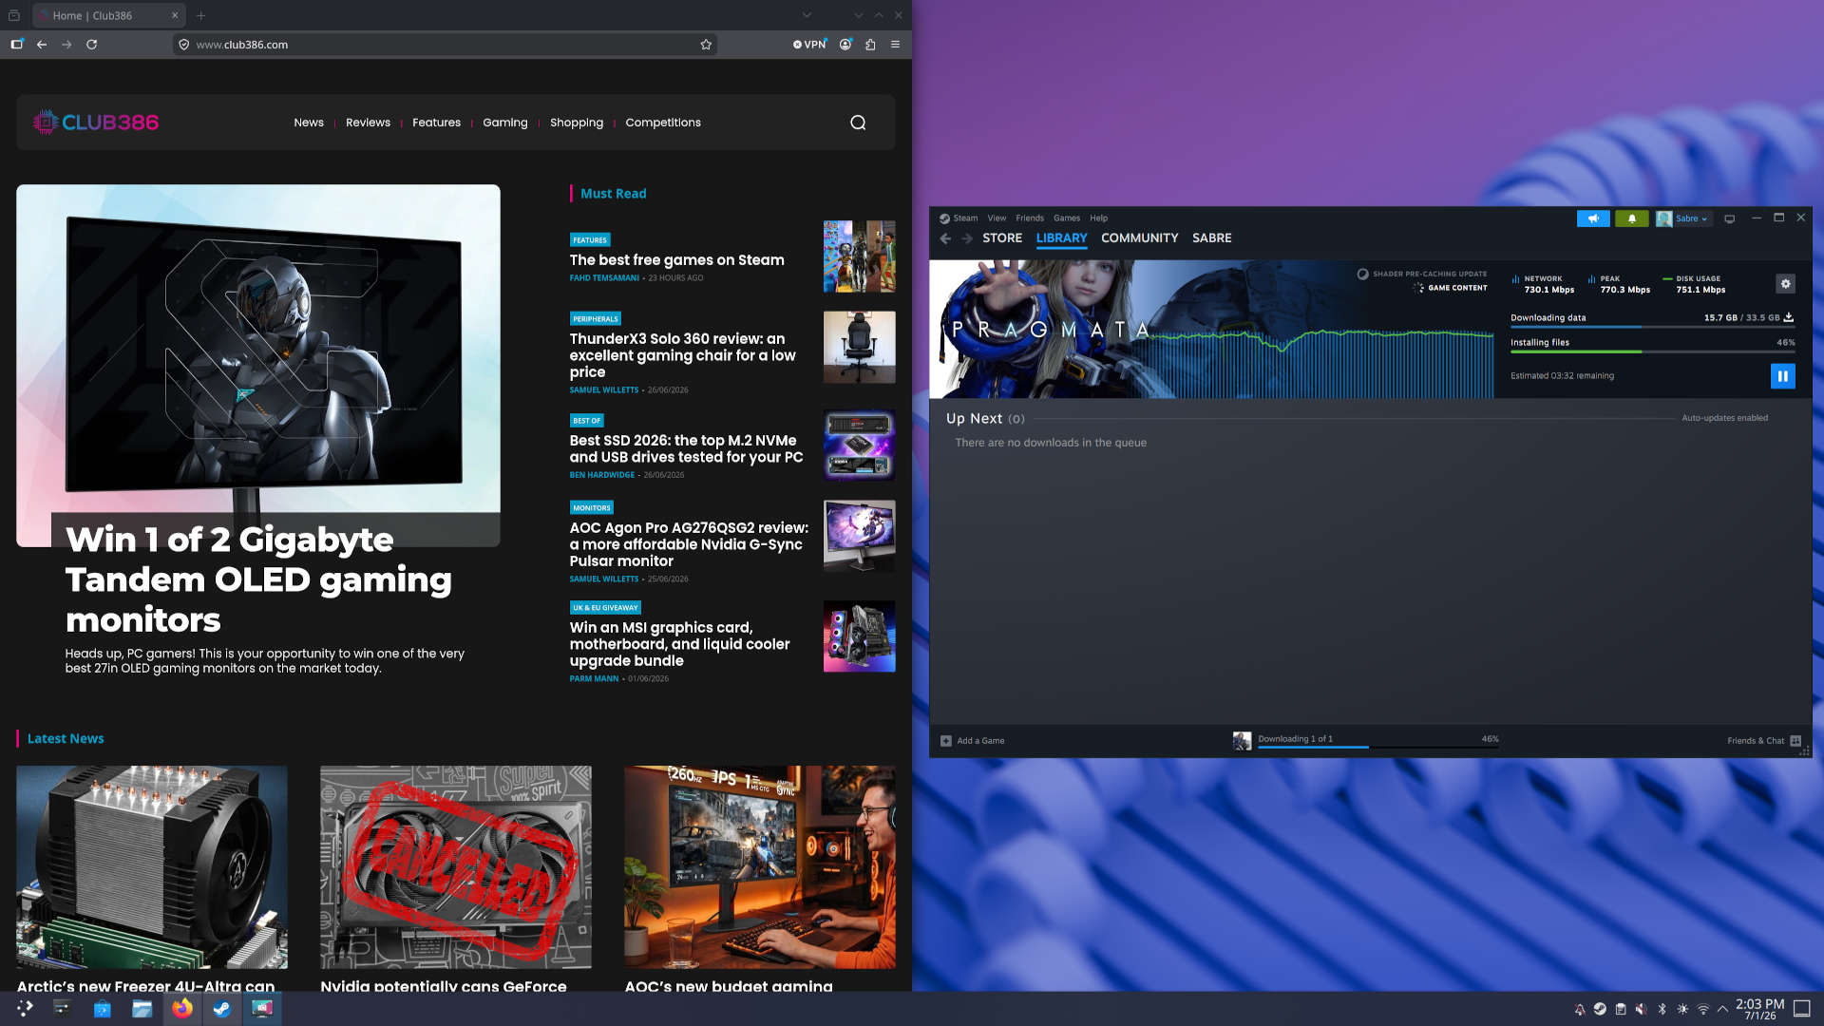Switch to Steam STORE tab

click(x=1002, y=238)
